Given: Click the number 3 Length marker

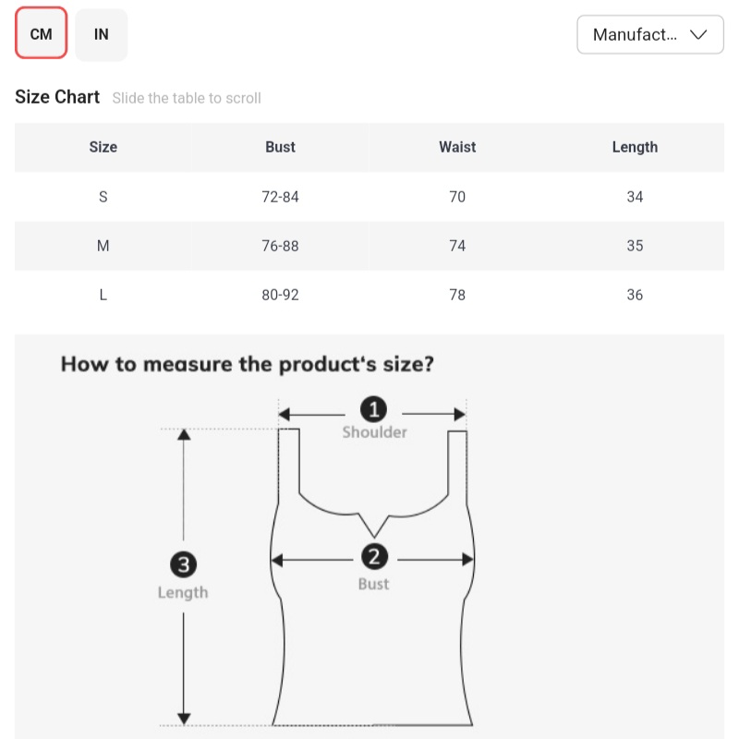Looking at the screenshot, I should pos(183,564).
